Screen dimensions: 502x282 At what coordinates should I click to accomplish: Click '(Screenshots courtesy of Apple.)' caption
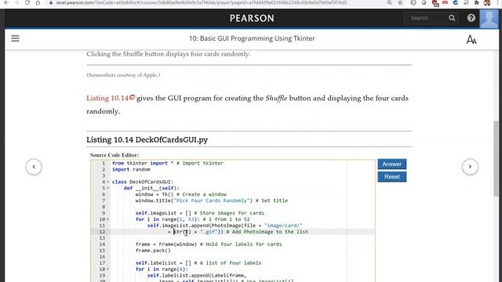(x=123, y=75)
